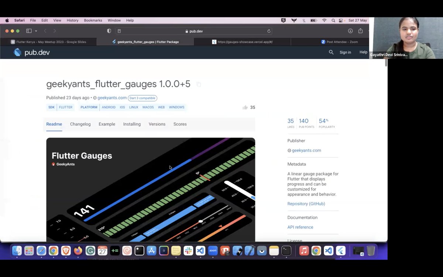This screenshot has height=277, width=443.
Task: Click Sign in on pub.dev header
Action: click(345, 52)
